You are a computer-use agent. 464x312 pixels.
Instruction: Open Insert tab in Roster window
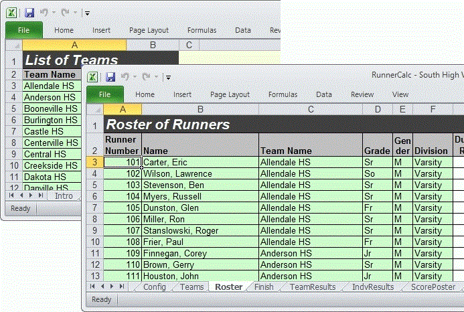pyautogui.click(x=182, y=94)
